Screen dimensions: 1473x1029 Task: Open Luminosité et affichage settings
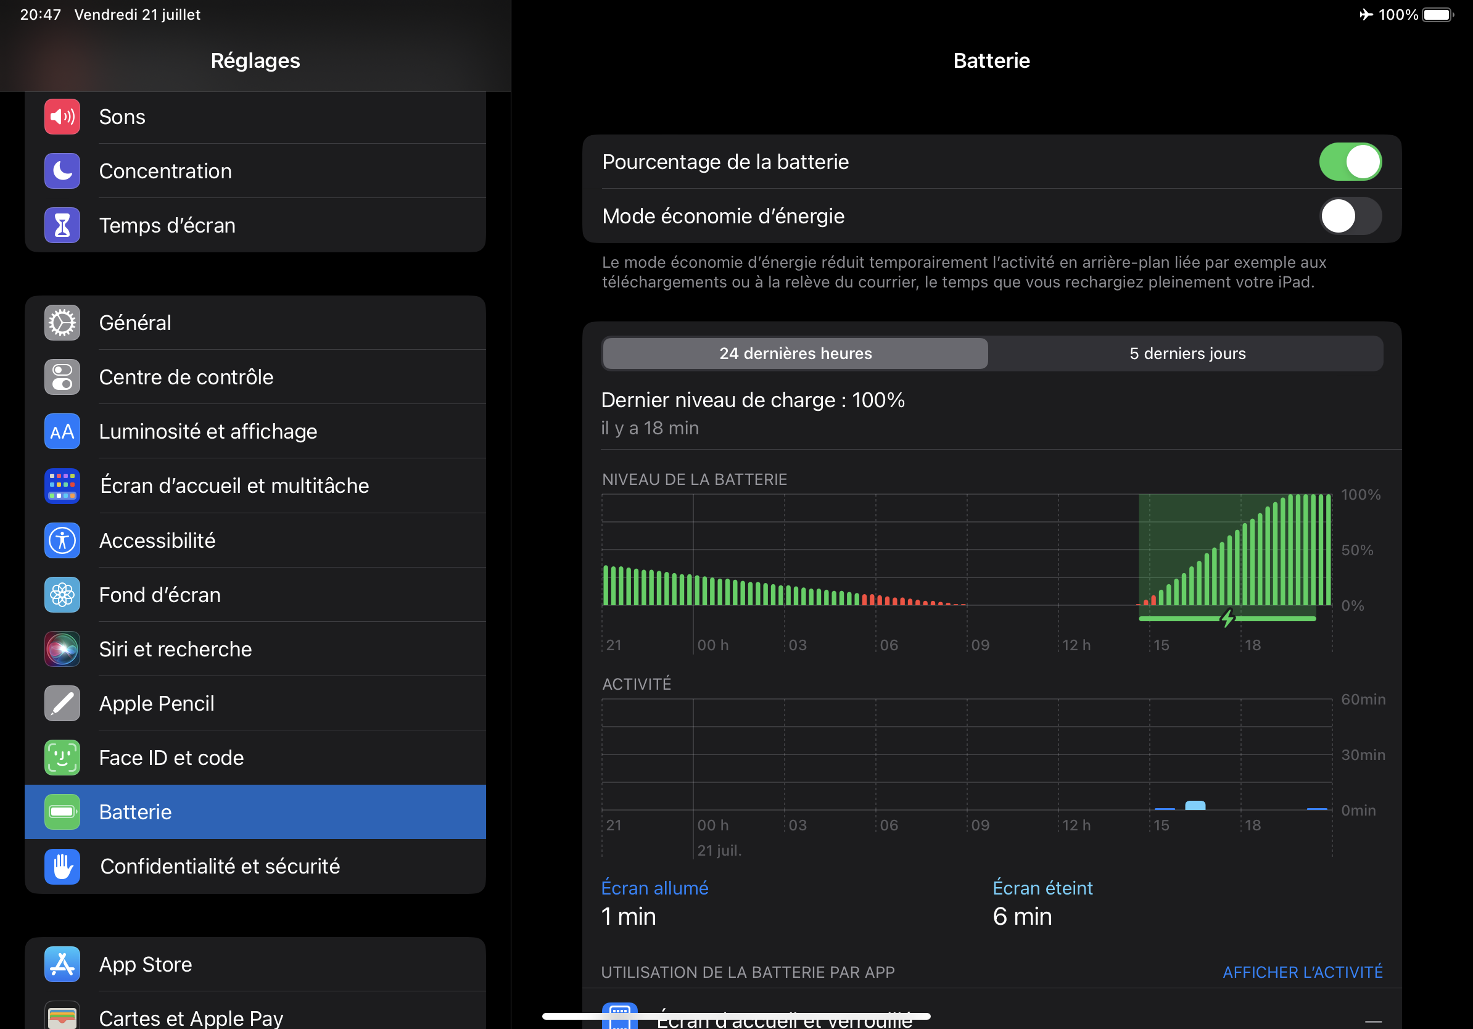point(208,432)
